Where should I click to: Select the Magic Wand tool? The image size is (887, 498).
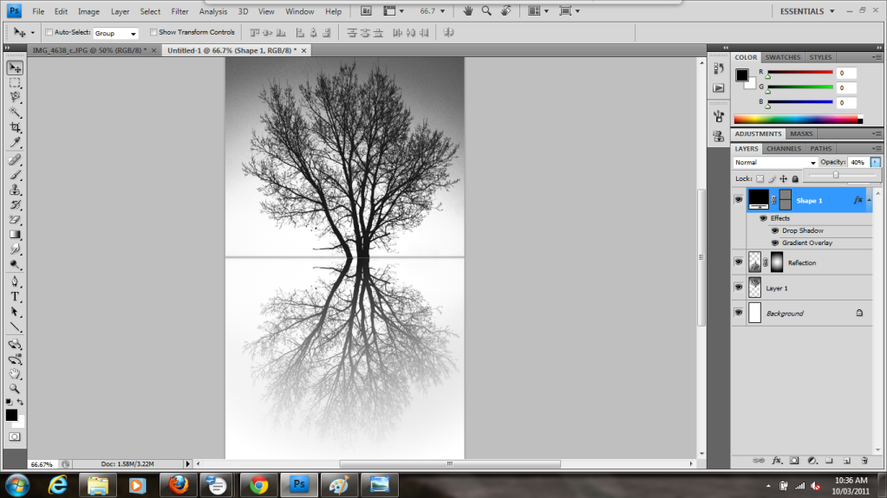click(x=15, y=112)
